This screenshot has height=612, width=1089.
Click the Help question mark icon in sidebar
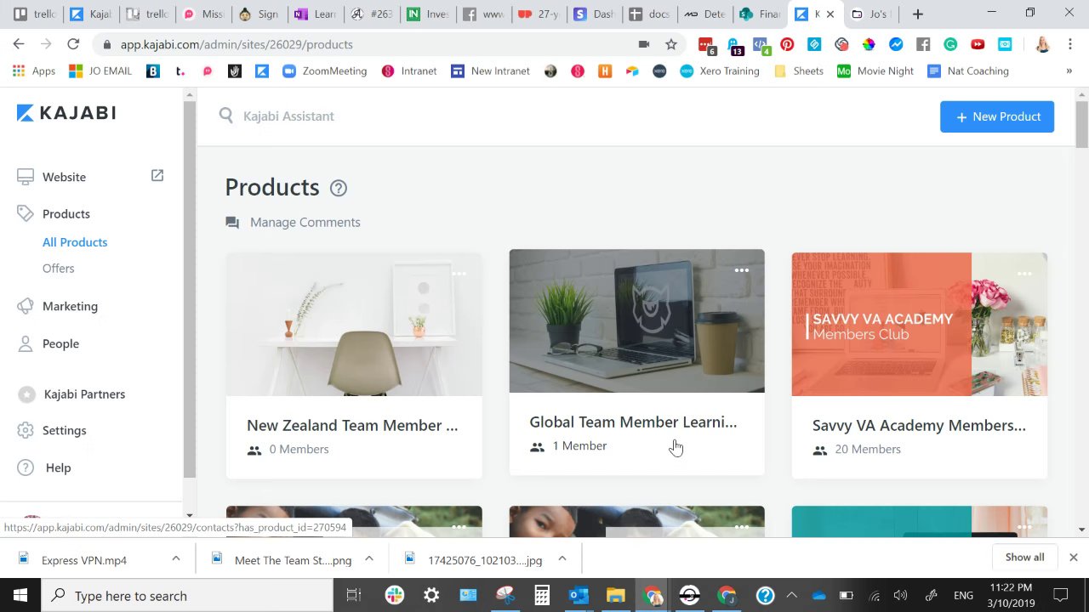point(26,467)
